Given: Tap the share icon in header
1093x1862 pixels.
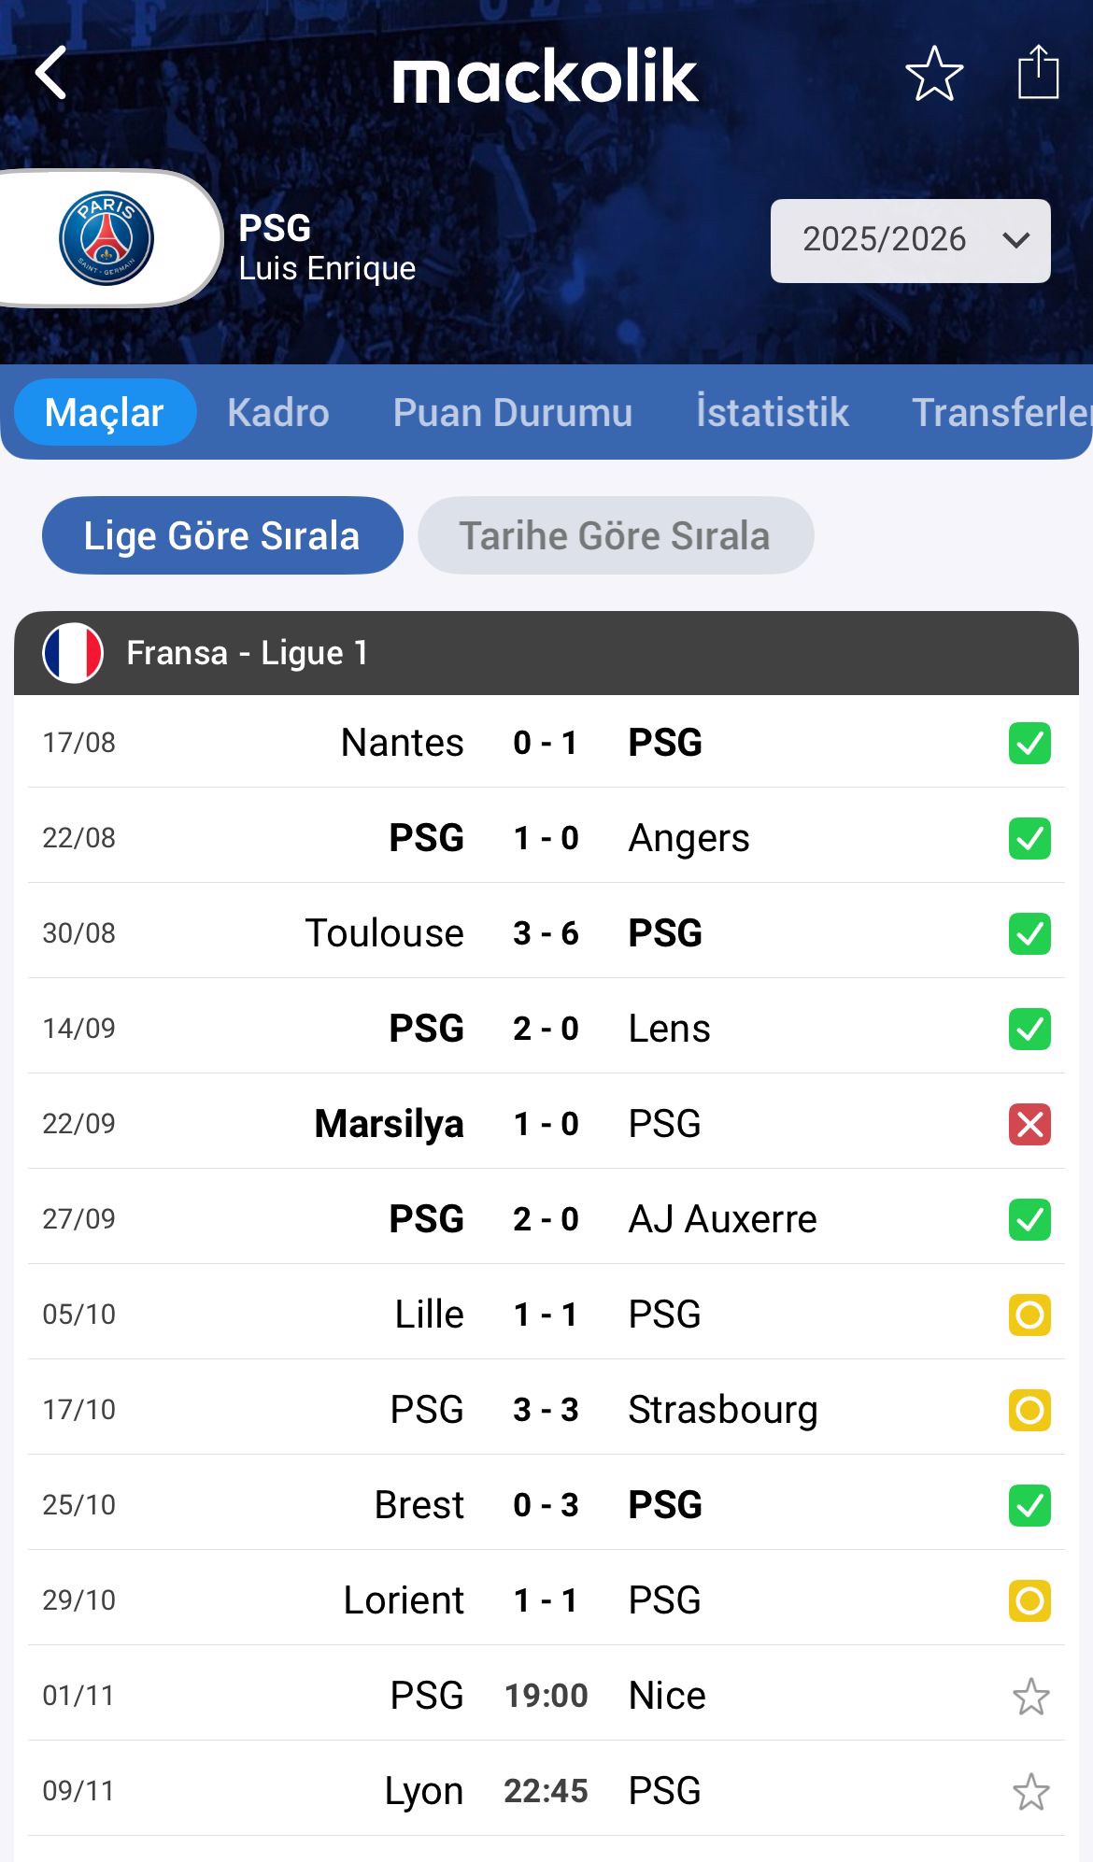Looking at the screenshot, I should (1038, 73).
